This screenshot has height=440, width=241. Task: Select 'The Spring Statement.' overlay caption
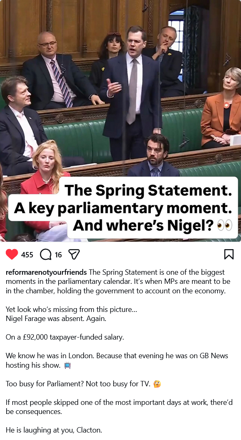pos(148,190)
